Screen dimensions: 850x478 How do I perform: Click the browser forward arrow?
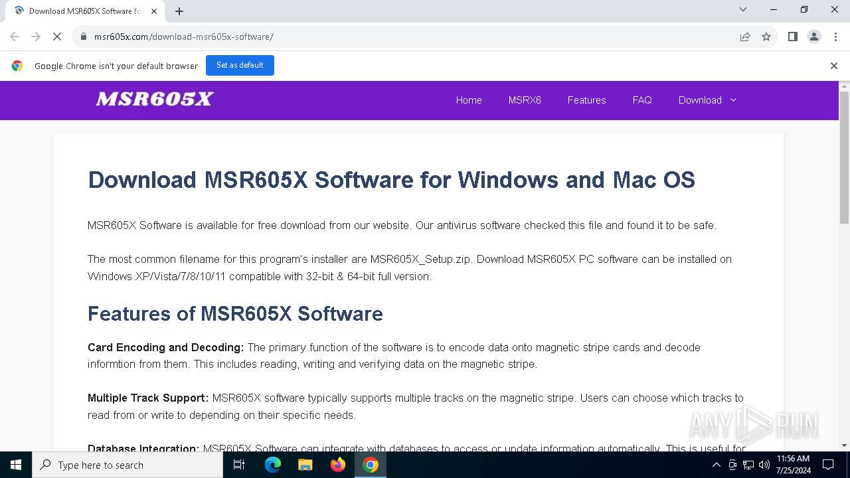(36, 37)
